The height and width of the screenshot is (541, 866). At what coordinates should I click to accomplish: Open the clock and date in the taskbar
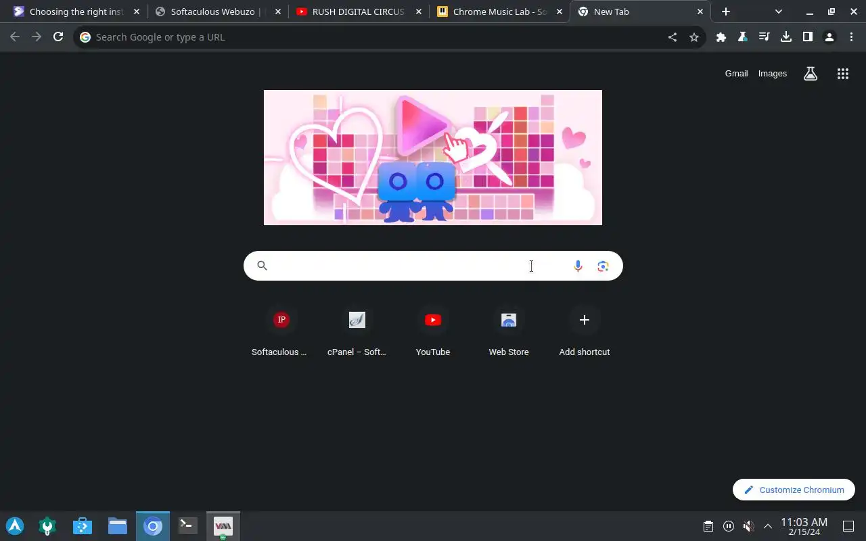804,526
